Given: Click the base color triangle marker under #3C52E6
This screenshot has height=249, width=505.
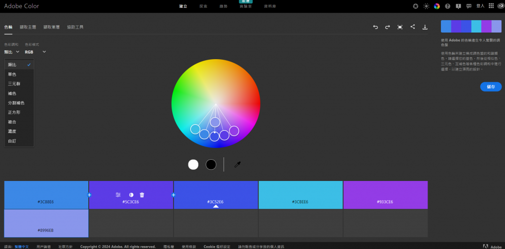Looking at the screenshot, I should pos(216,206).
